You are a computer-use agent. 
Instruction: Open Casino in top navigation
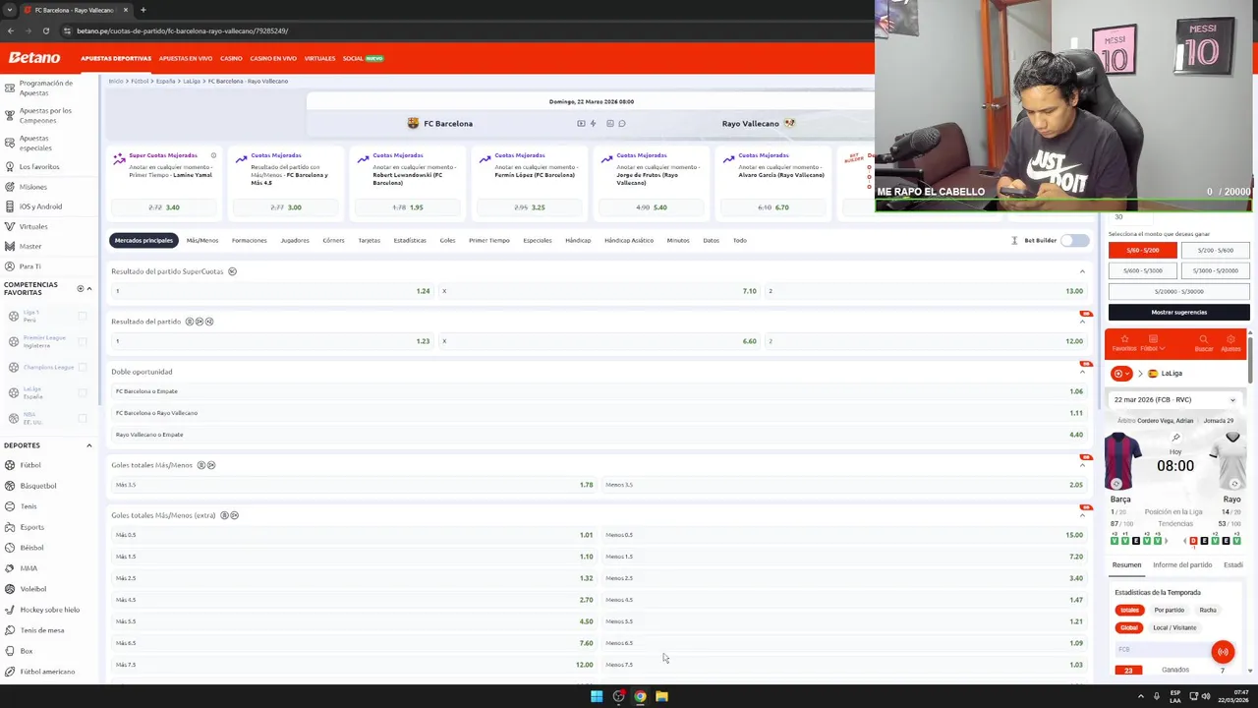(231, 58)
